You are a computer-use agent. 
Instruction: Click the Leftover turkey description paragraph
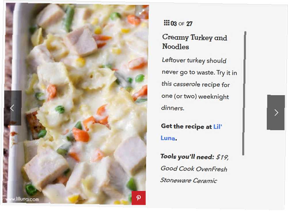pyautogui.click(x=199, y=84)
